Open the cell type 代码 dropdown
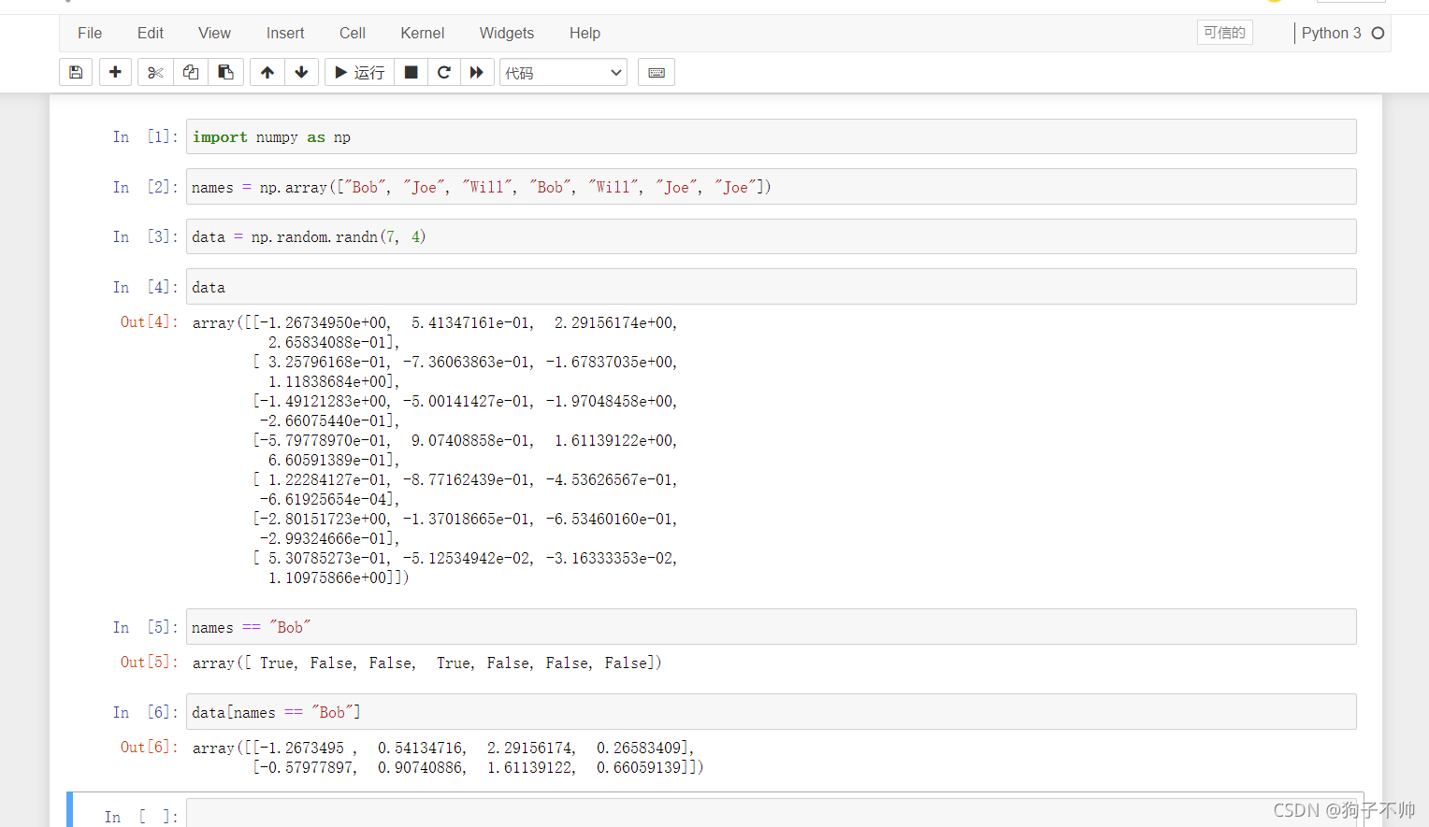 563,72
